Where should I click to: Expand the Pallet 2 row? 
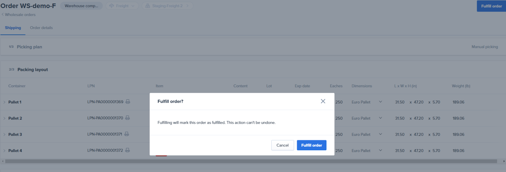click(x=4, y=118)
